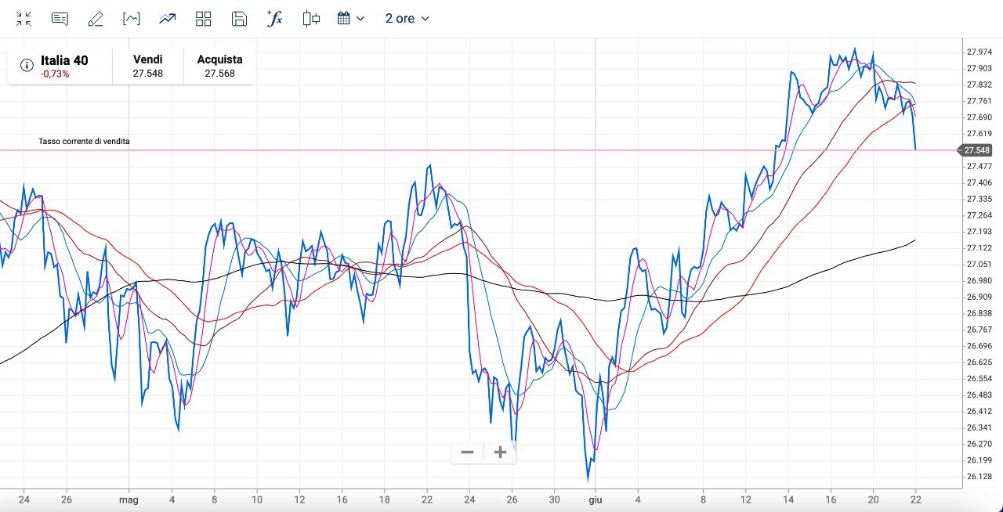This screenshot has width=1003, height=512.
Task: Save the chart with the floppy disk icon
Action: [240, 19]
